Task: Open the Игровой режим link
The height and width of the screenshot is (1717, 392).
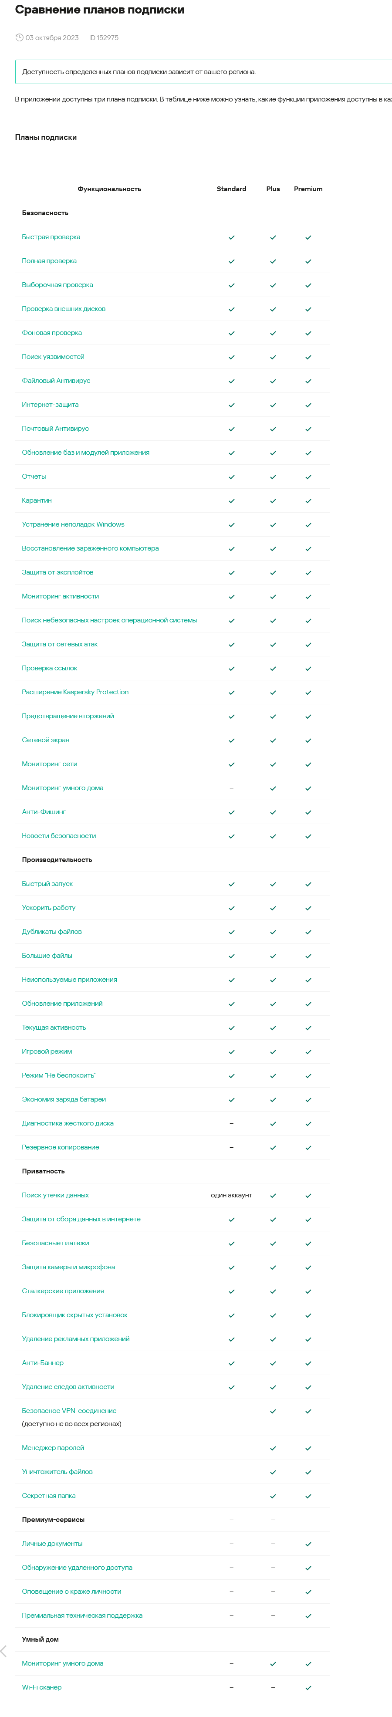Action: 47,1051
